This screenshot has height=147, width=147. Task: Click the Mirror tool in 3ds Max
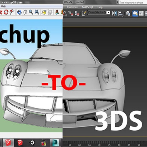[114, 13]
